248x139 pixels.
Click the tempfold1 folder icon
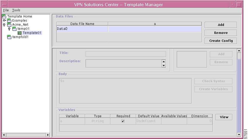(9, 37)
